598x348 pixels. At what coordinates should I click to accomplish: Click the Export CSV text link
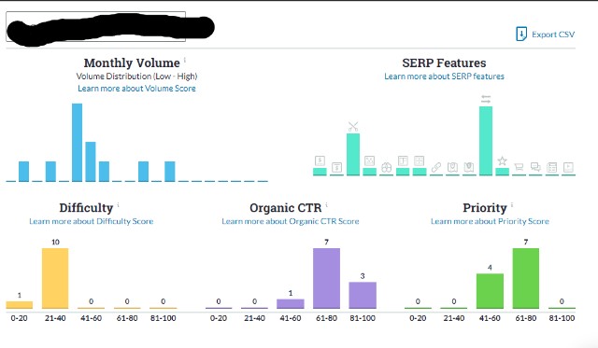(x=553, y=35)
